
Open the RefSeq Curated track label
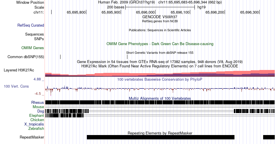[31, 25]
